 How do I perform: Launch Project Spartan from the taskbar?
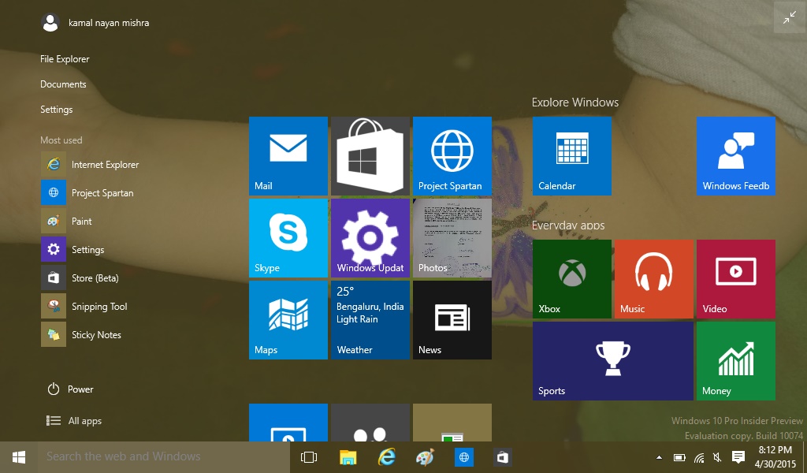click(x=463, y=456)
